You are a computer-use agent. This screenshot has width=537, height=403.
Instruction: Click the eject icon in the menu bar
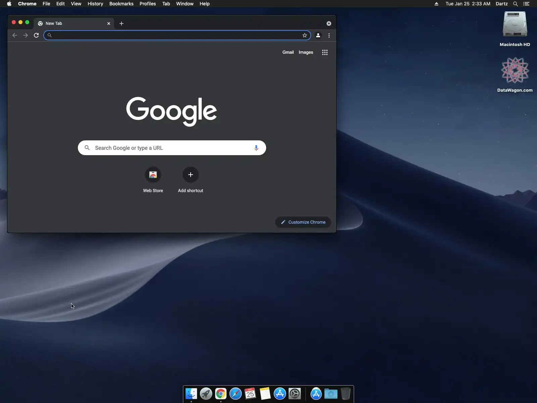436,4
